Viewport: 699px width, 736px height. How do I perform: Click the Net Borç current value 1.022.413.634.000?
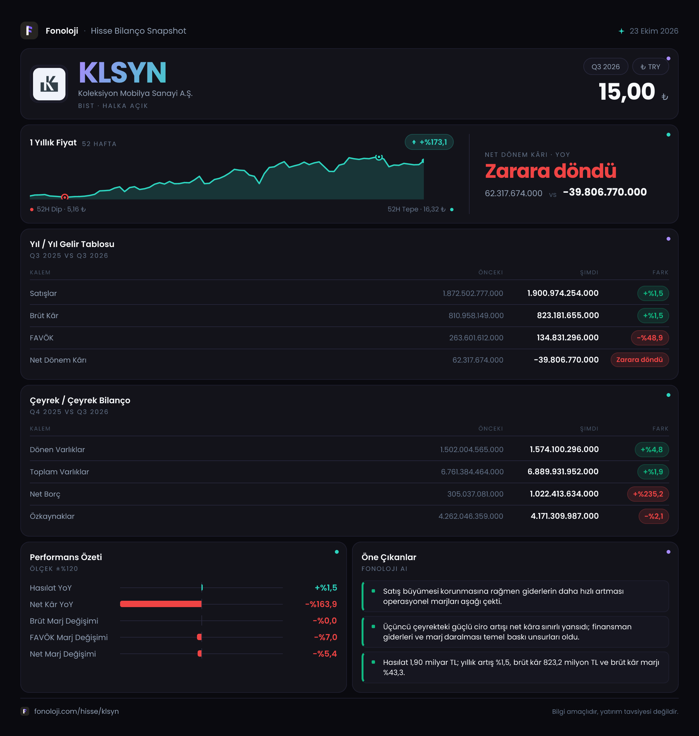[564, 494]
